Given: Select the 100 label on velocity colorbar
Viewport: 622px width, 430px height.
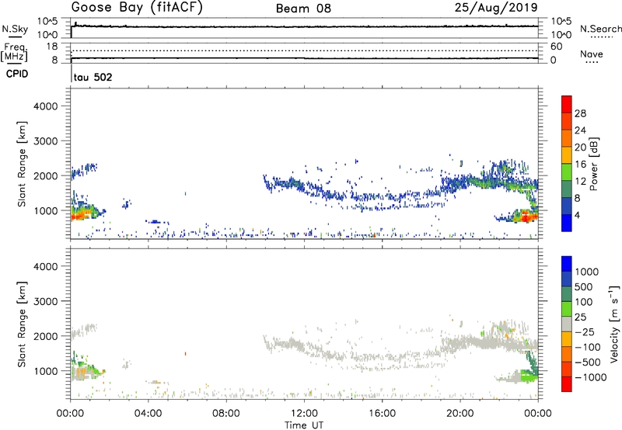Looking at the screenshot, I should click(584, 302).
